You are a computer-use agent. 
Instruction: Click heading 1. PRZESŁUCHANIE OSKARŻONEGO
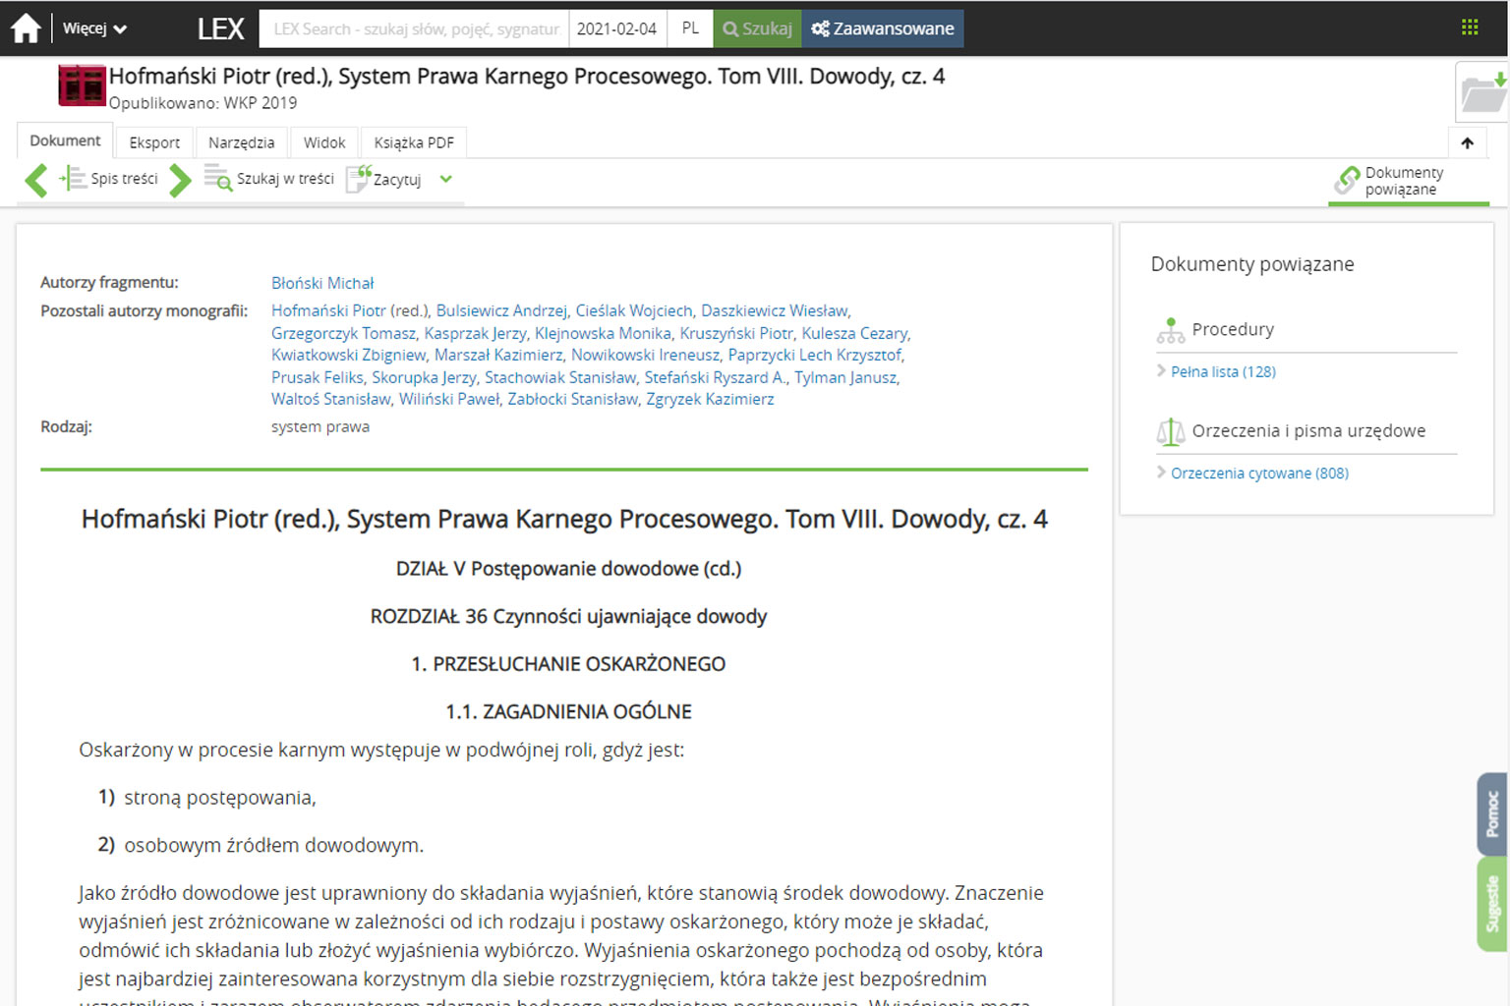click(568, 664)
